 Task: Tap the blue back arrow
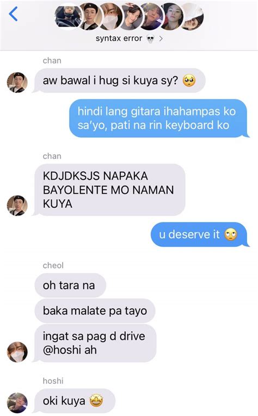point(13,14)
